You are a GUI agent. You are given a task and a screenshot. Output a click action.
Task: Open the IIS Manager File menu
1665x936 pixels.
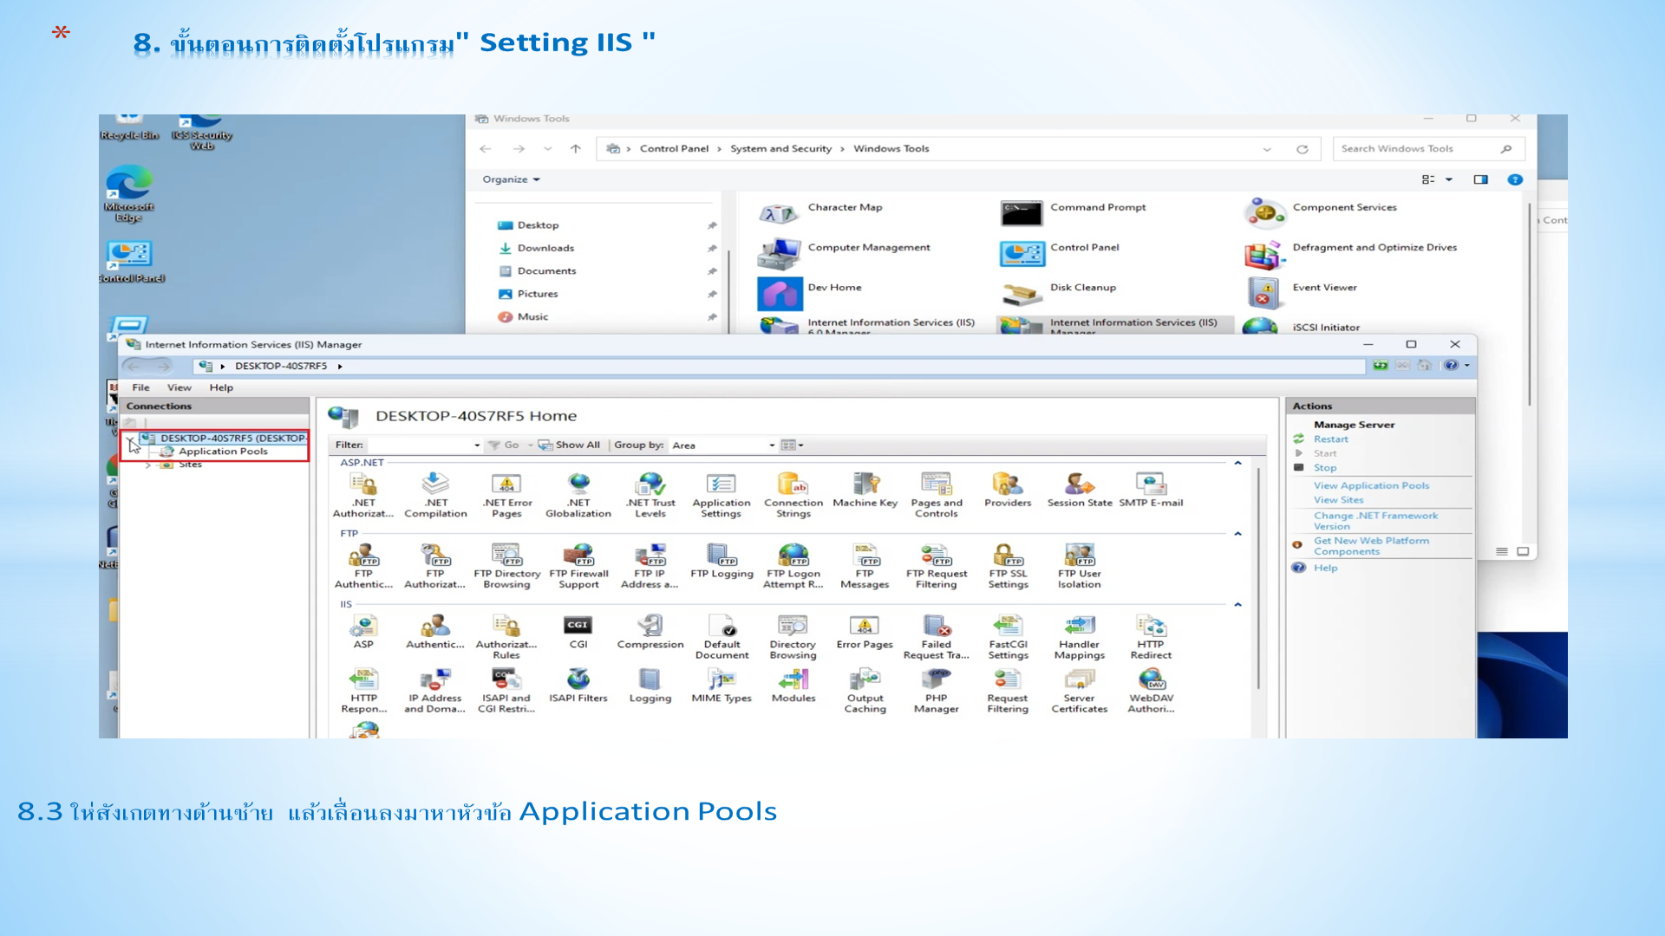tap(140, 387)
